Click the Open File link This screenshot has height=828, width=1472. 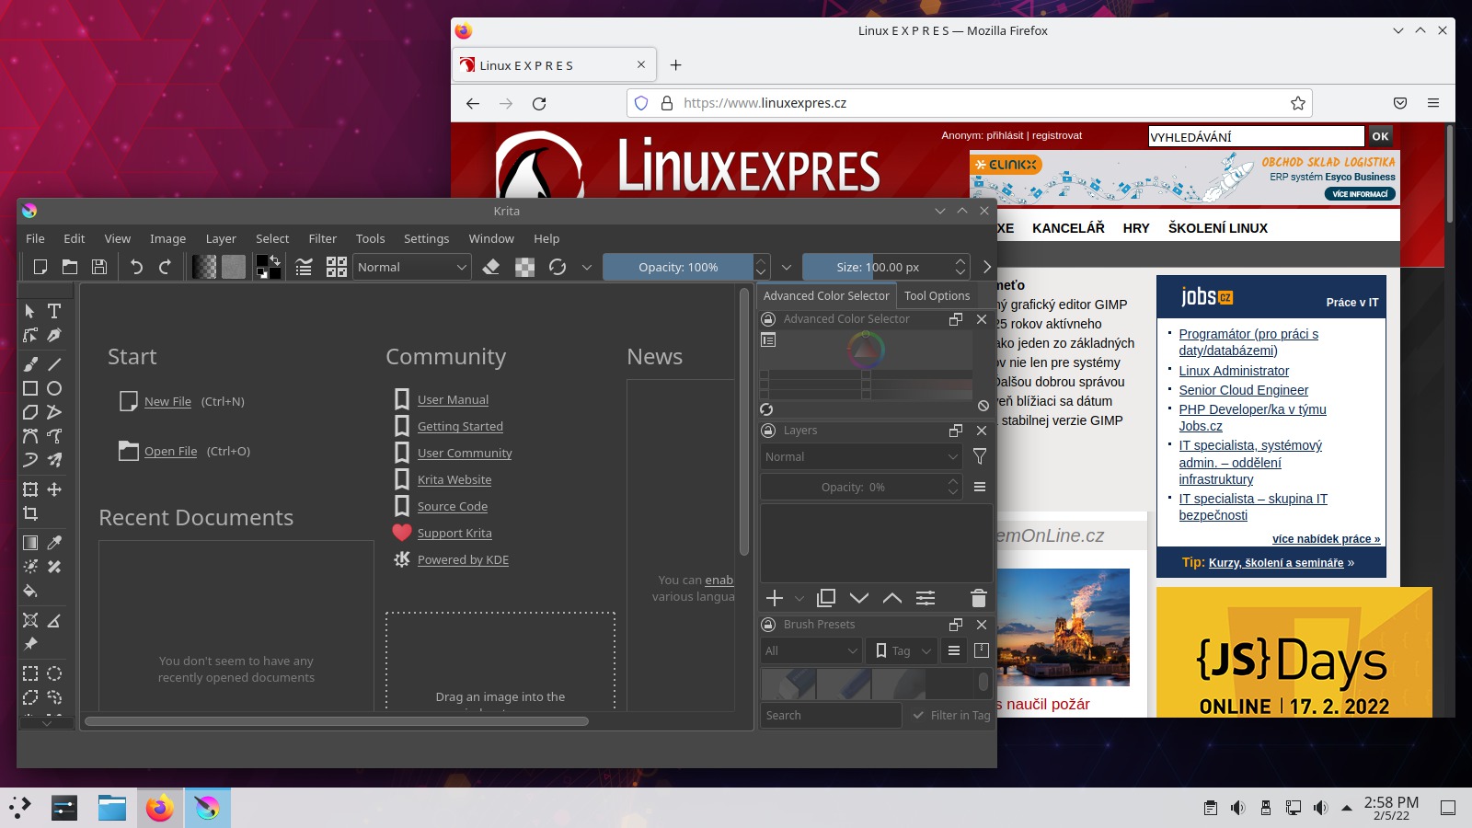coord(170,451)
